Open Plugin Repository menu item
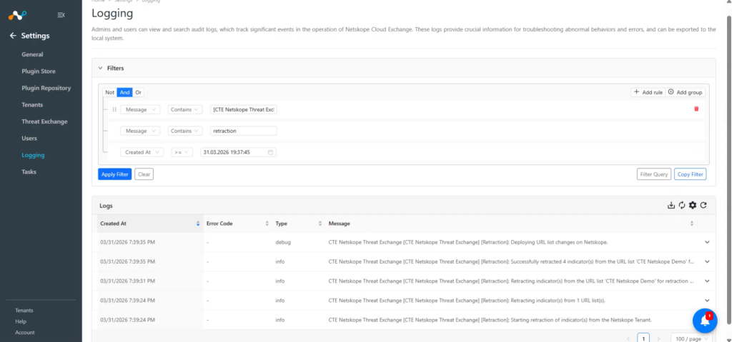The image size is (732, 342). (46, 89)
